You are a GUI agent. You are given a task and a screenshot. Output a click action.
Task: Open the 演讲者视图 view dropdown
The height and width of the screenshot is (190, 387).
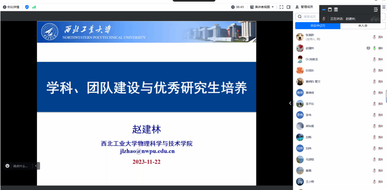262,7
